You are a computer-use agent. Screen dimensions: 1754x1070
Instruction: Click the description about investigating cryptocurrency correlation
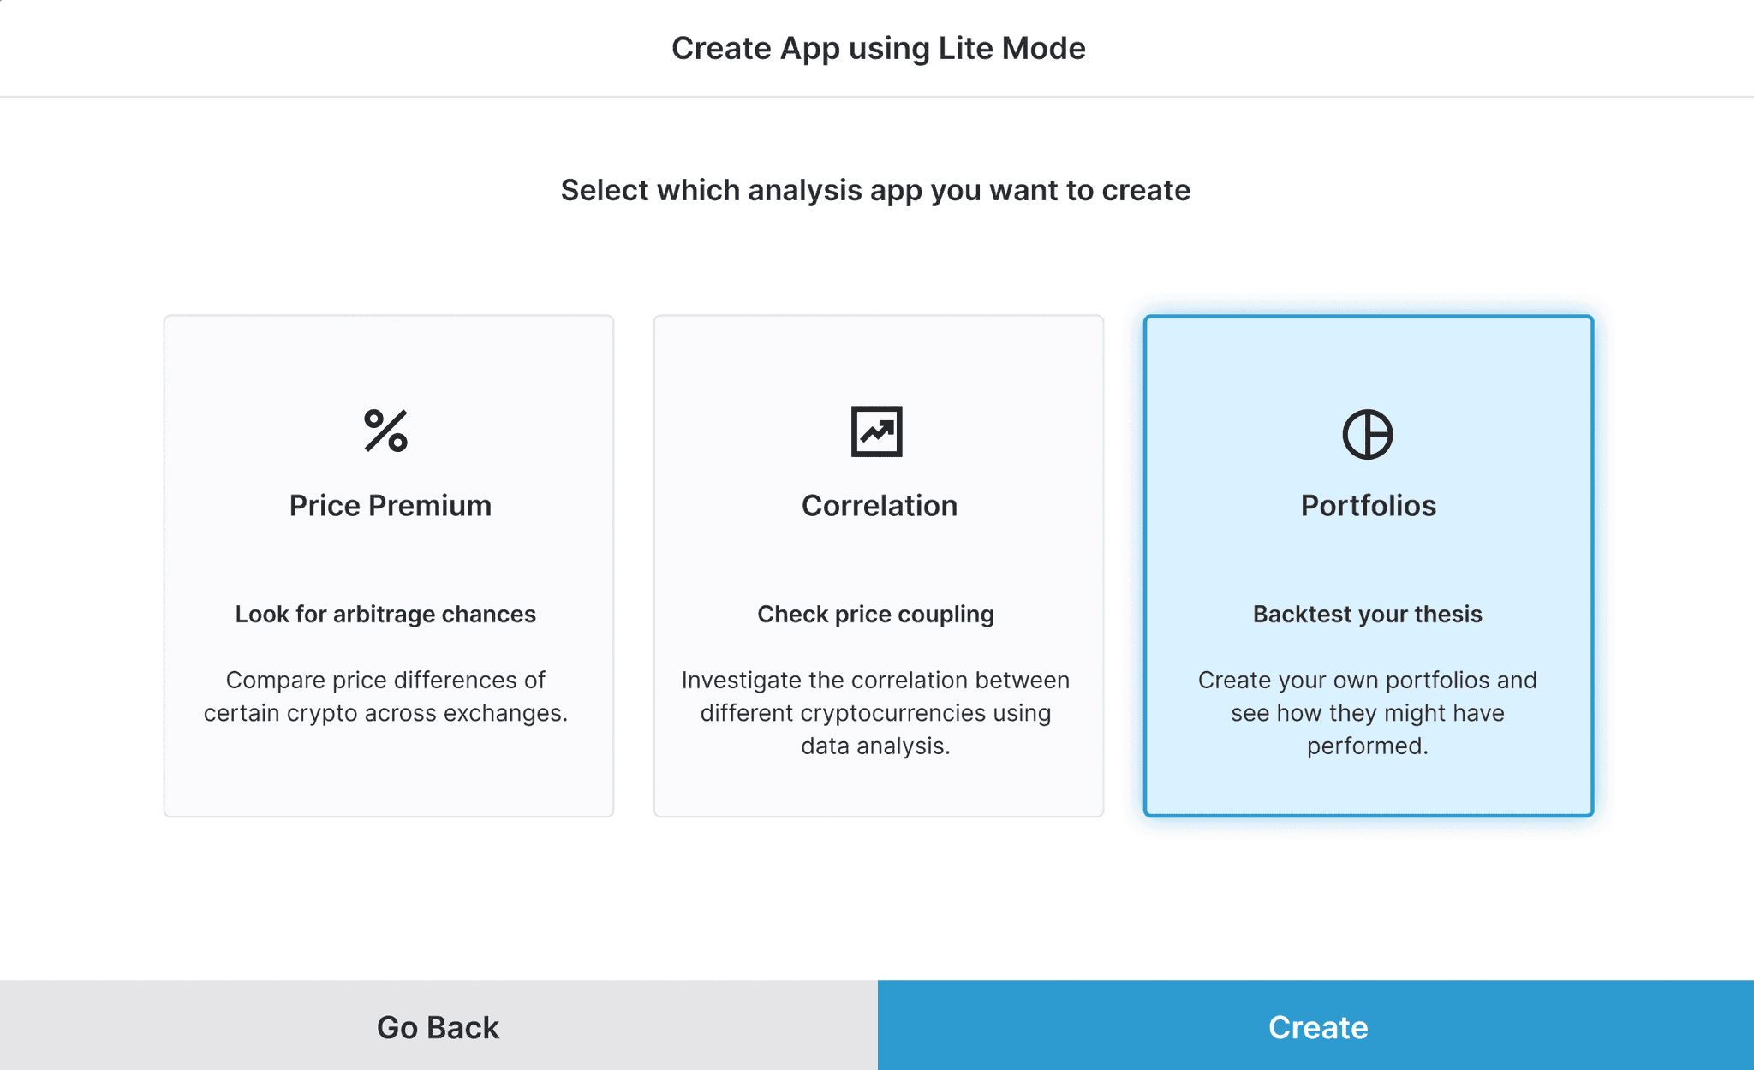(875, 712)
